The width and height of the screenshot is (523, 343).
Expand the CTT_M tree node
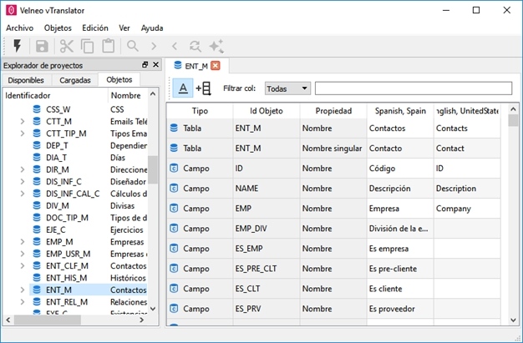coord(22,121)
